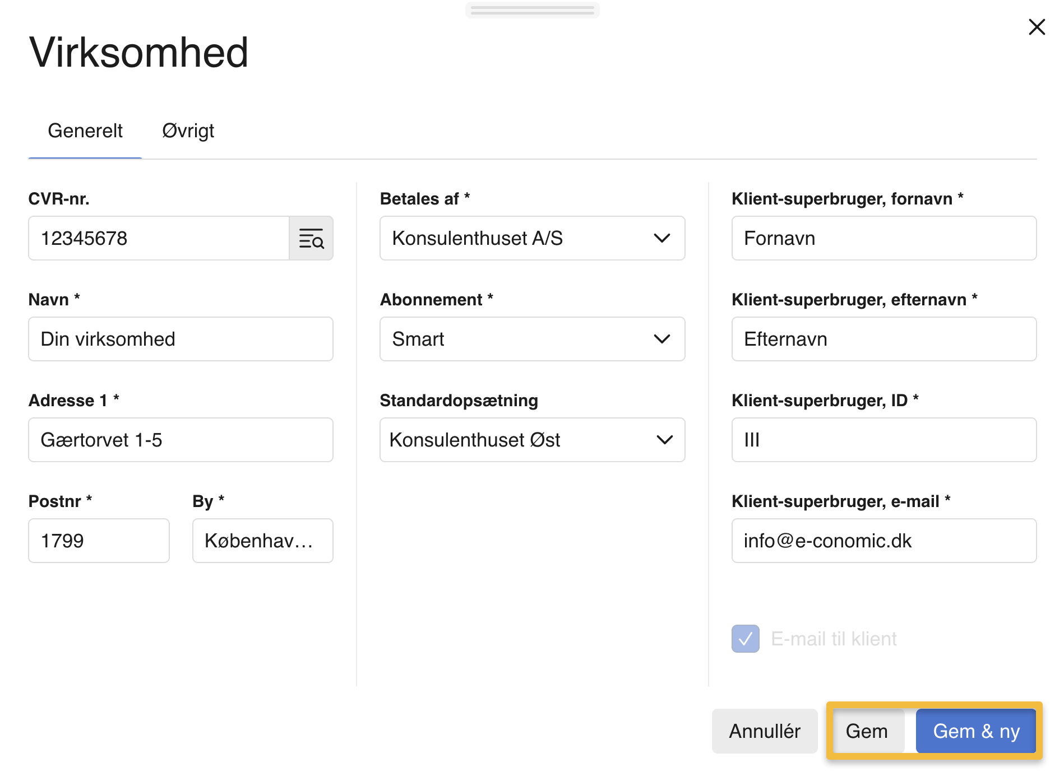The height and width of the screenshot is (781, 1064).
Task: Toggle the E-mail til klient checkbox
Action: point(744,638)
